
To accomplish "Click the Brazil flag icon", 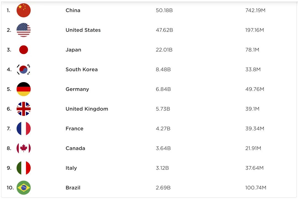I will coord(23,188).
